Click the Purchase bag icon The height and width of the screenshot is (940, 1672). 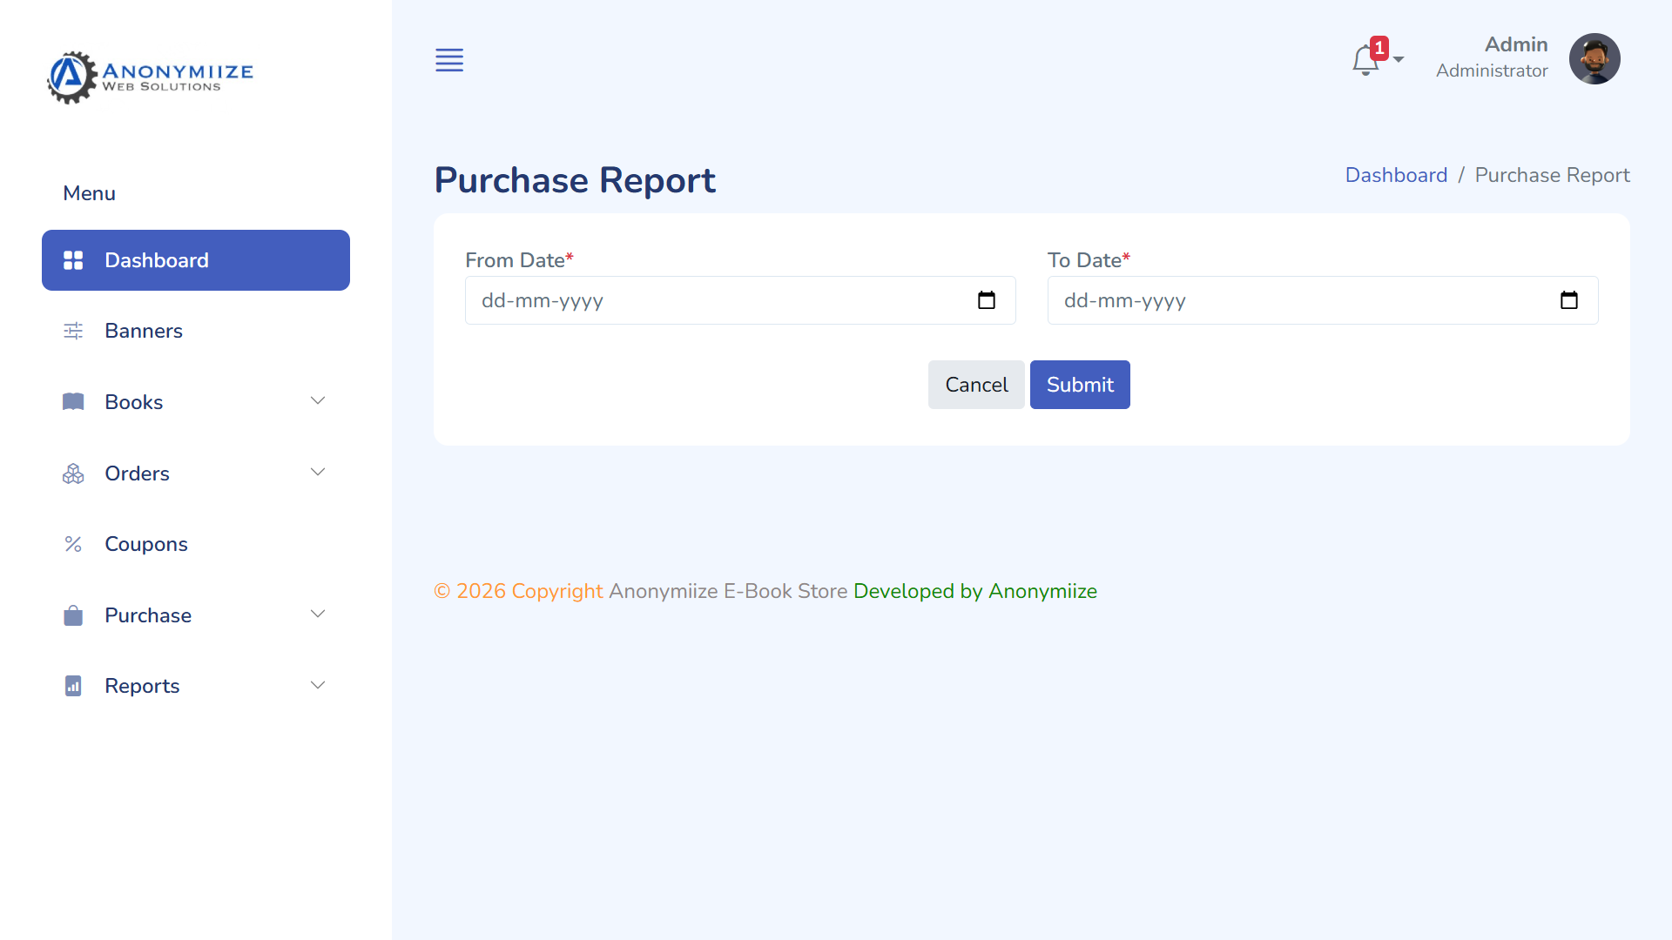pos(73,615)
